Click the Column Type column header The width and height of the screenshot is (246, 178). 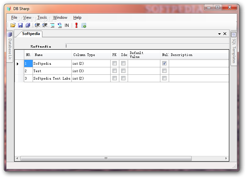[91, 55]
